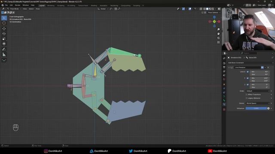Click the Limit X Min value field

pos(260,71)
